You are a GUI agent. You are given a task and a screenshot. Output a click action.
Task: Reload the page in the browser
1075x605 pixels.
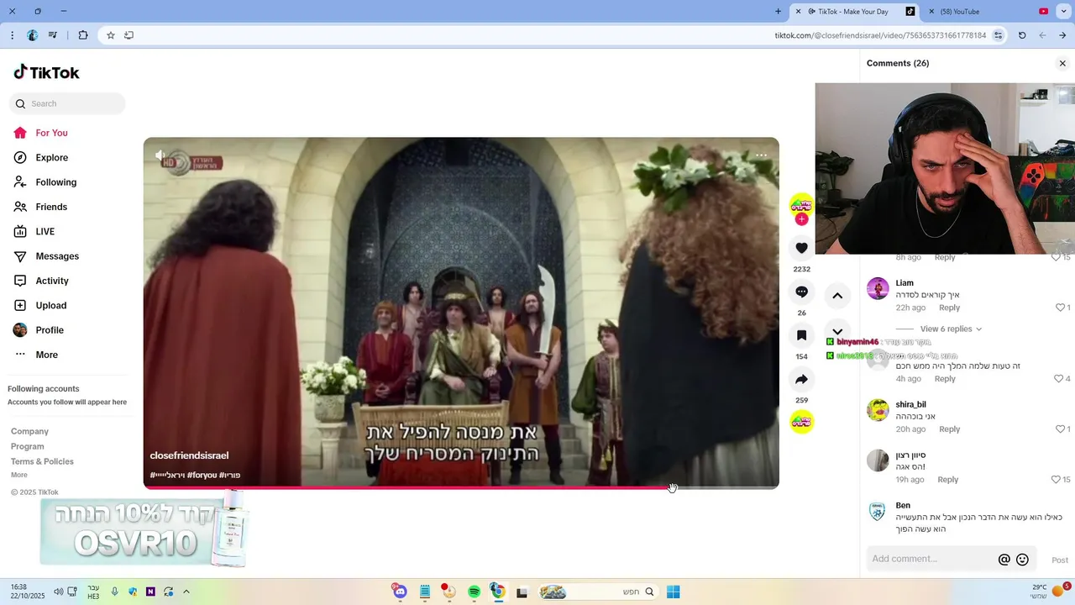point(1022,35)
